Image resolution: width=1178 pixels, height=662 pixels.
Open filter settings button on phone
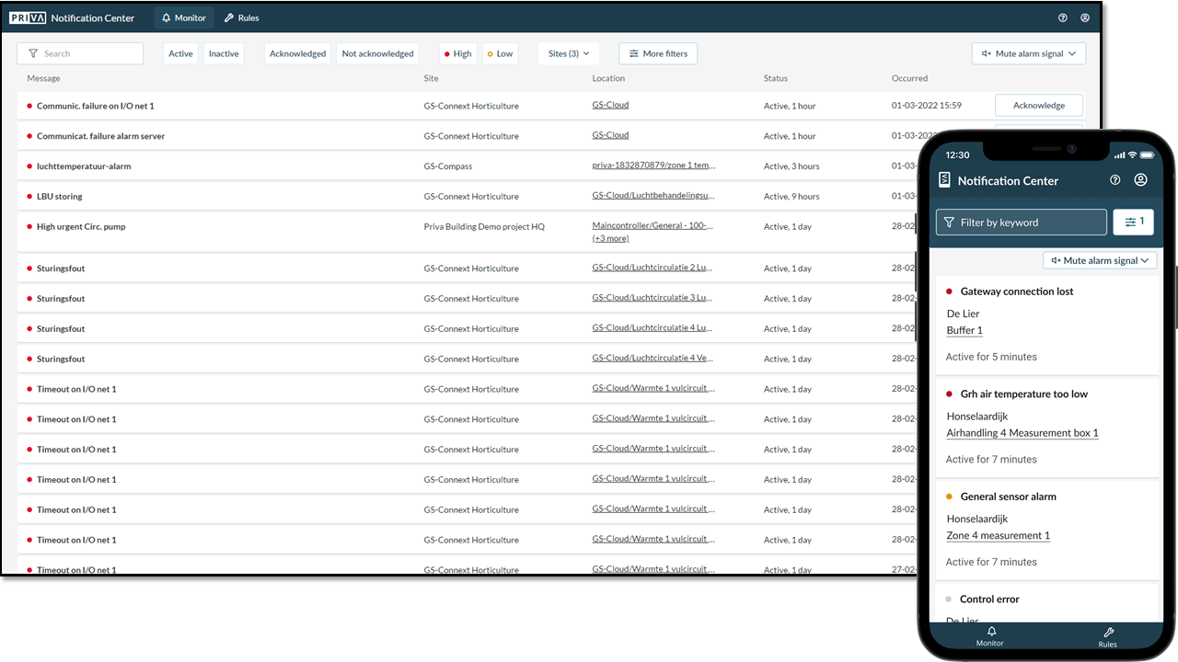tap(1133, 222)
